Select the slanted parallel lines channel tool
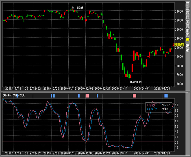This screenshot has width=191, height=157. point(188,35)
